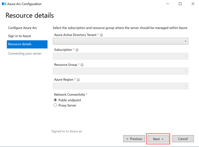The width and height of the screenshot is (199, 147).
Task: Maximize the Azure Arc Configuration window
Action: (180, 4)
